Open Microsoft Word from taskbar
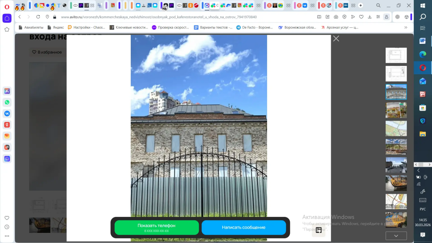Image resolution: width=432 pixels, height=243 pixels. click(423, 41)
